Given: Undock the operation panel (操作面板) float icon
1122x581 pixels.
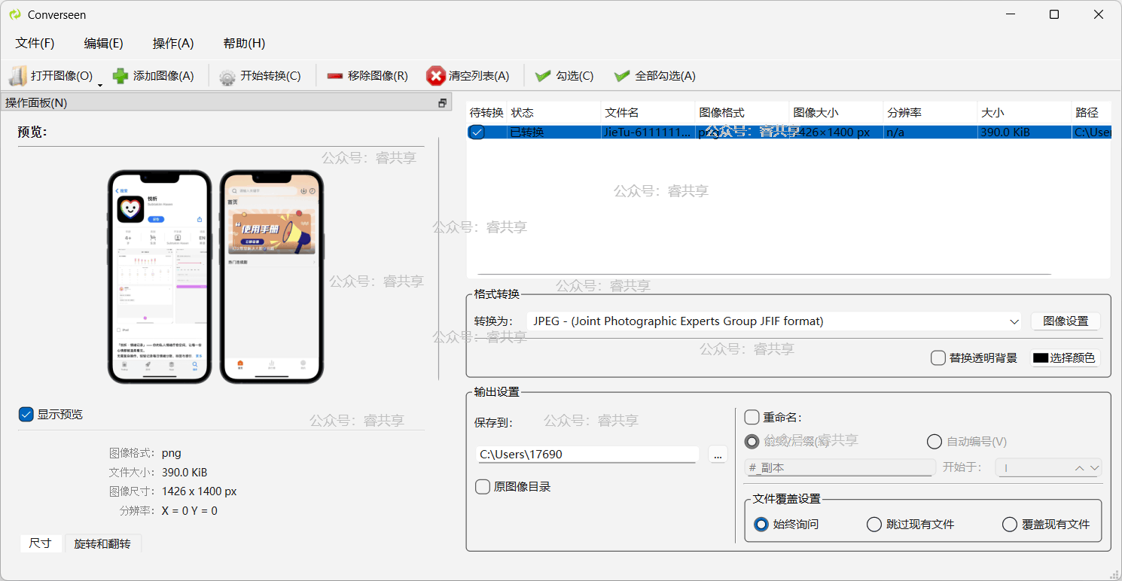Looking at the screenshot, I should tap(443, 103).
